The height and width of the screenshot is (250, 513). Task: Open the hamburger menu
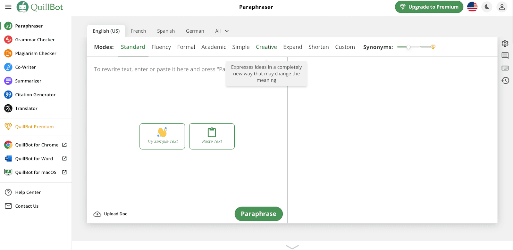coord(8,7)
